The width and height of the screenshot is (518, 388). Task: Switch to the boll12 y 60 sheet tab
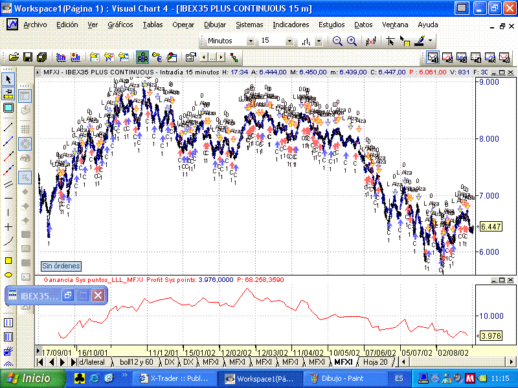pos(137,362)
